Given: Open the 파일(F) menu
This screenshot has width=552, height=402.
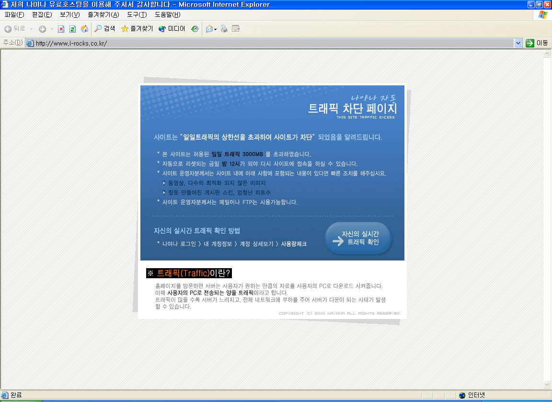Looking at the screenshot, I should [14, 14].
